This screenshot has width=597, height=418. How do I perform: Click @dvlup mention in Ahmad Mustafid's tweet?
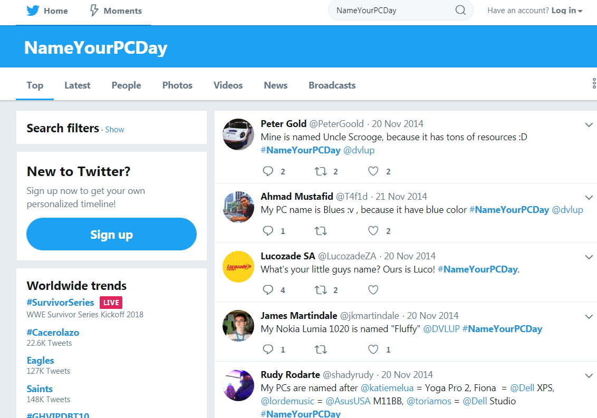coord(567,210)
